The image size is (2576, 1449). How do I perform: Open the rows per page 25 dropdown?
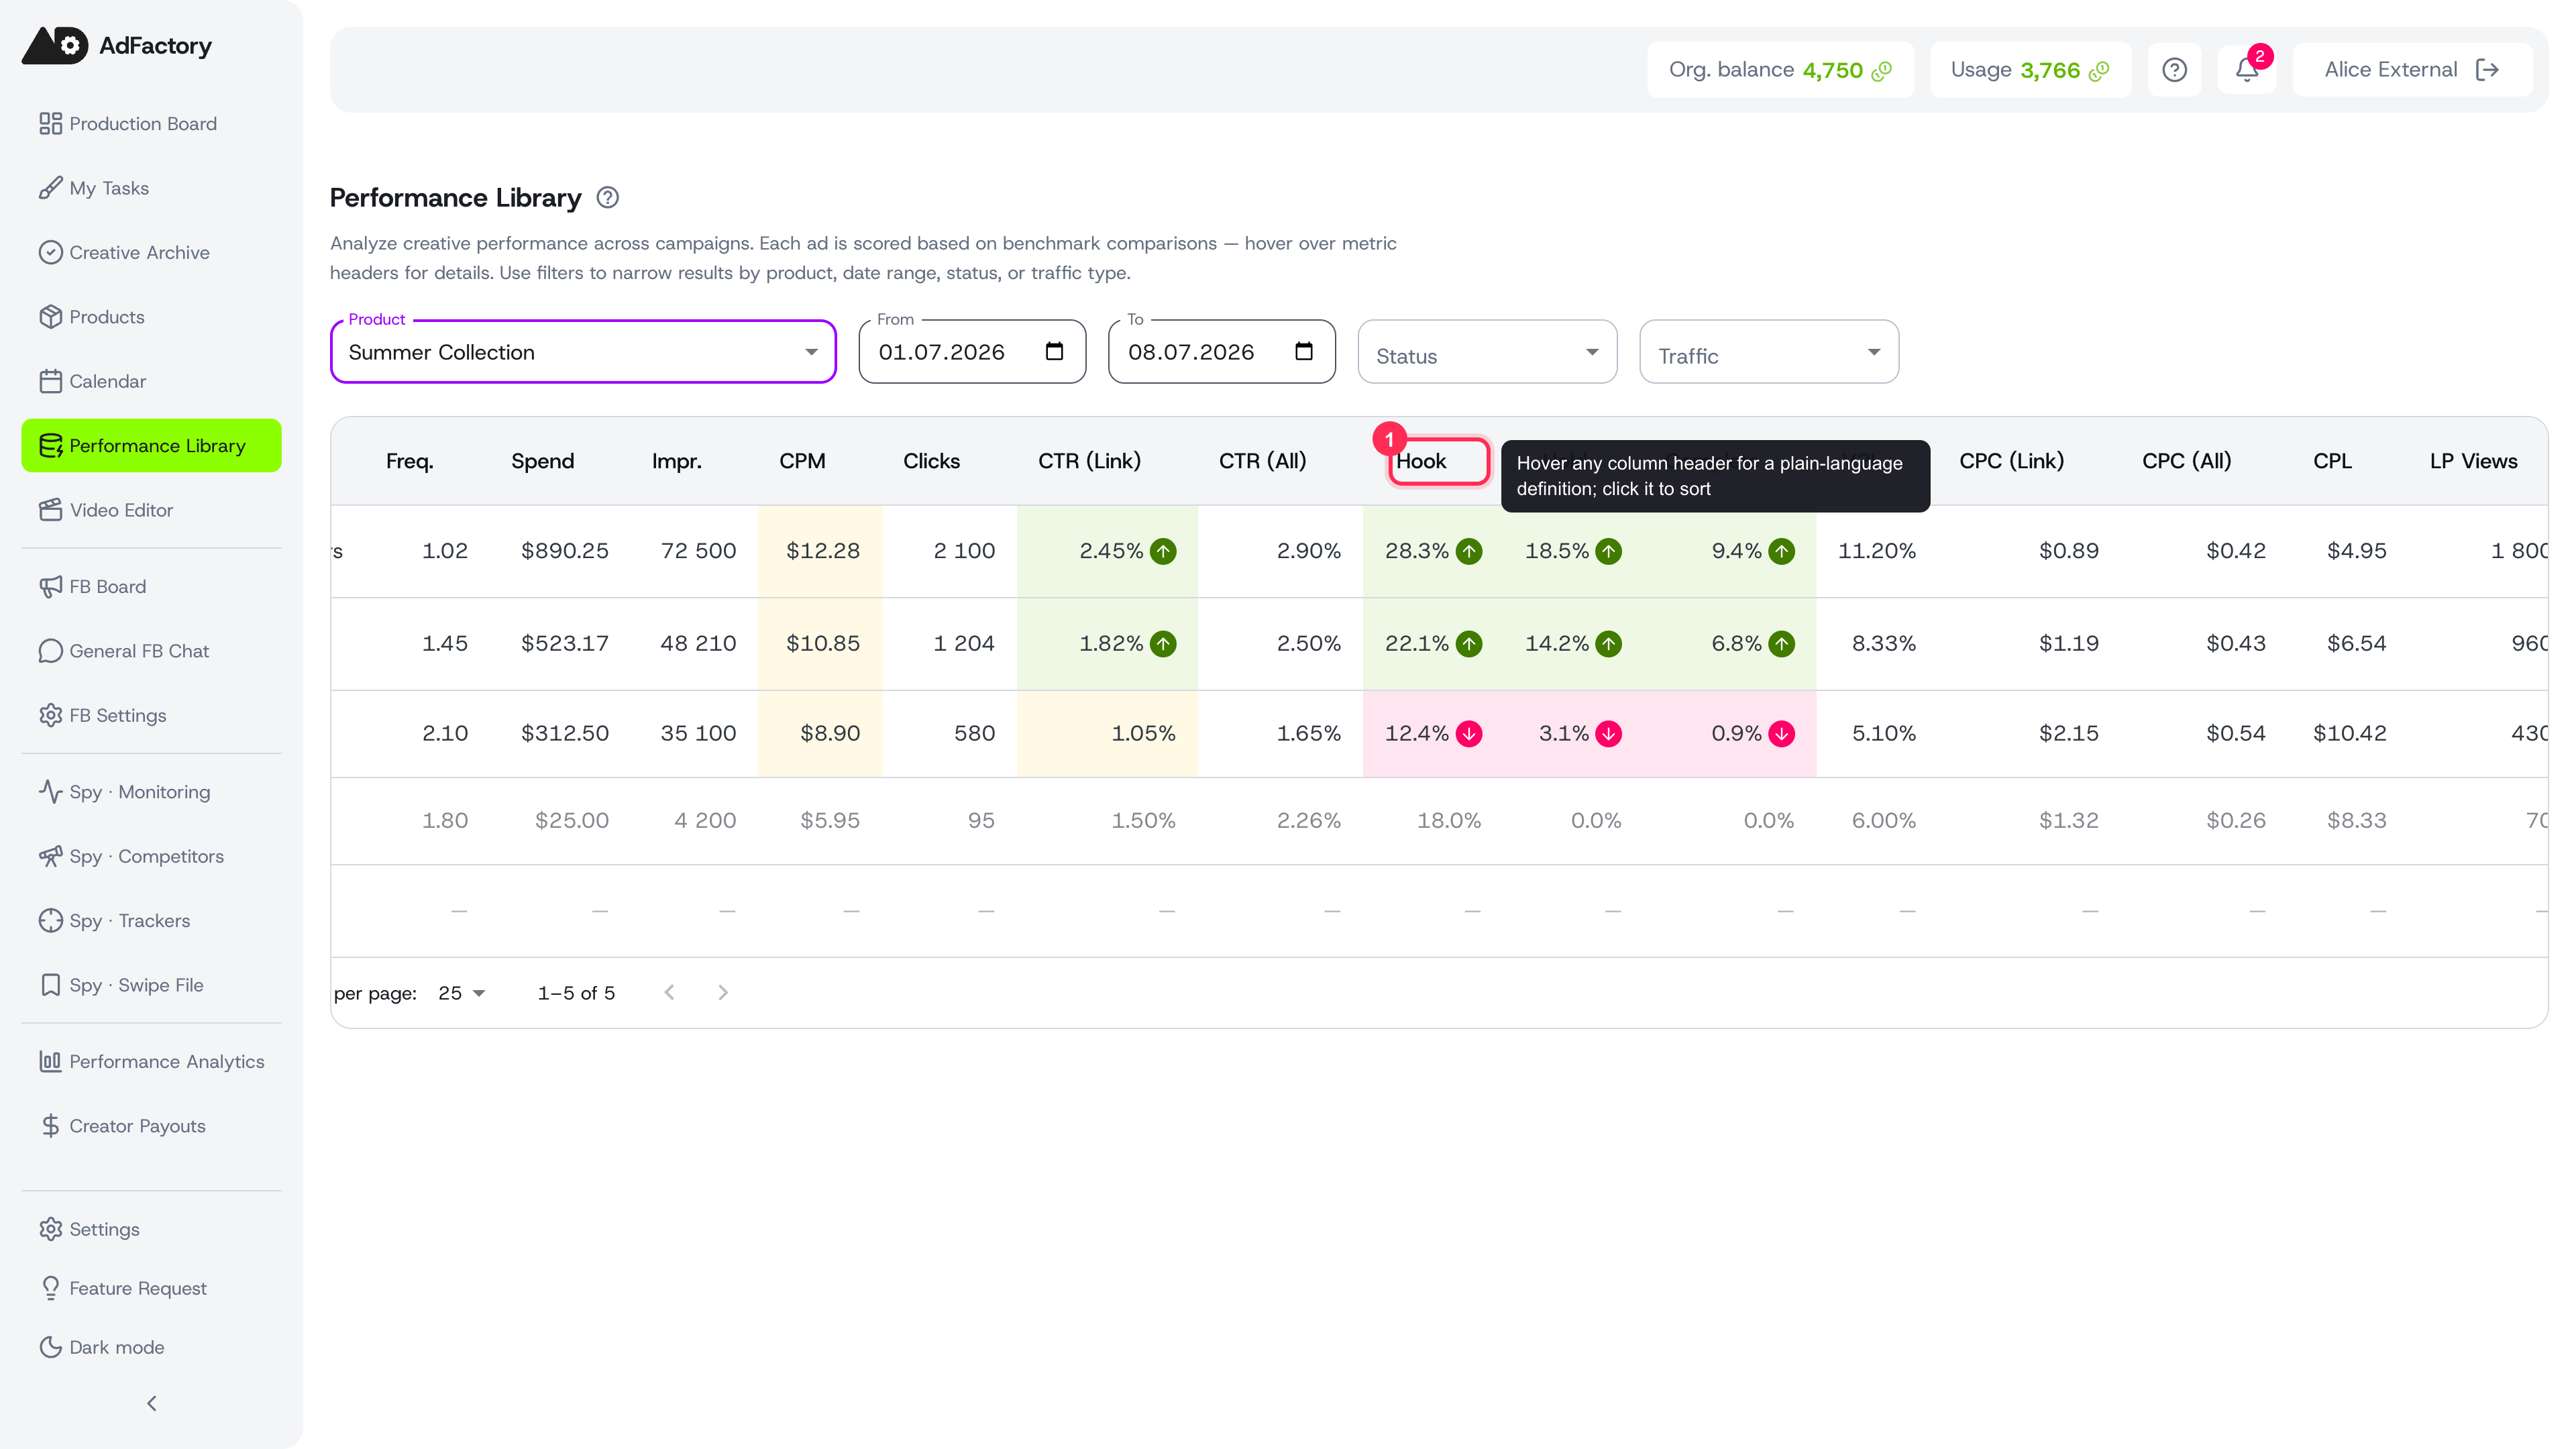pyautogui.click(x=462, y=993)
